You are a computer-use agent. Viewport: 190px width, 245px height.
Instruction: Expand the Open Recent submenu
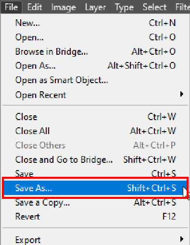click(x=95, y=95)
